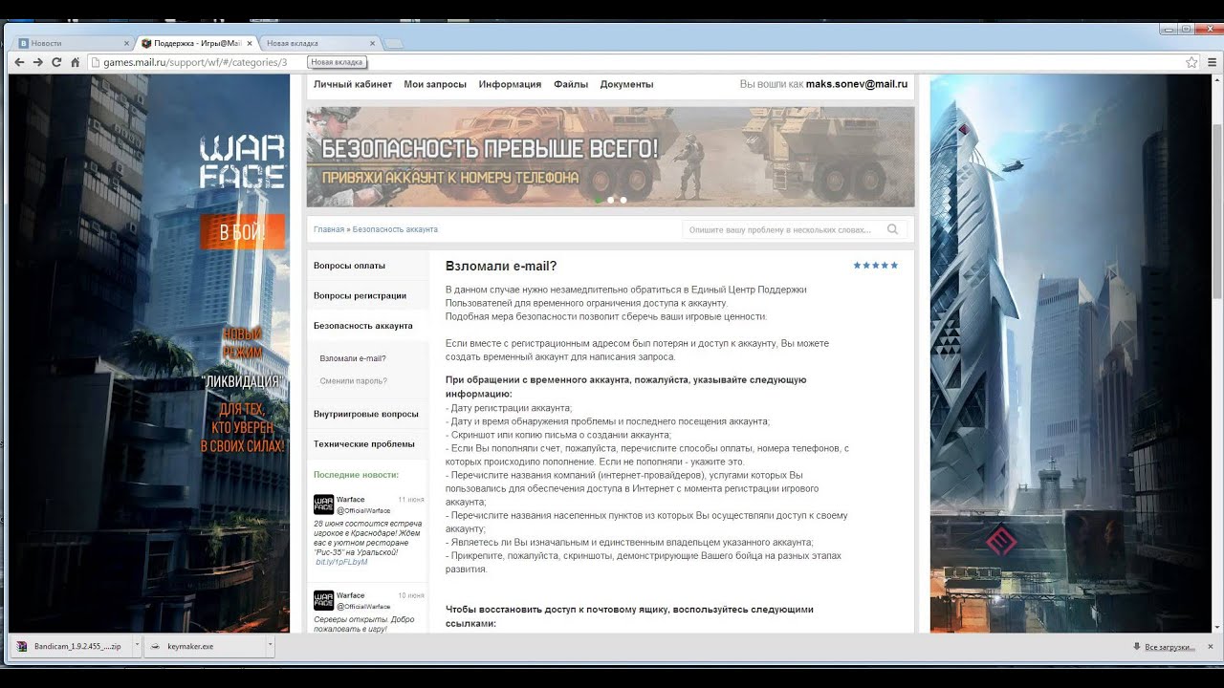Open the keymaker.exe download

204,646
